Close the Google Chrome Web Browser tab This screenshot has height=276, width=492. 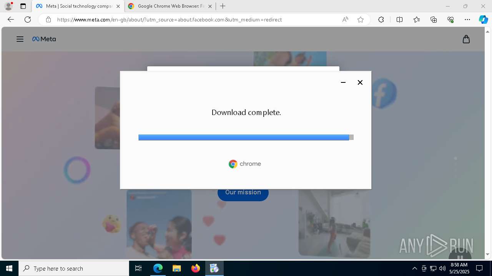pyautogui.click(x=210, y=6)
